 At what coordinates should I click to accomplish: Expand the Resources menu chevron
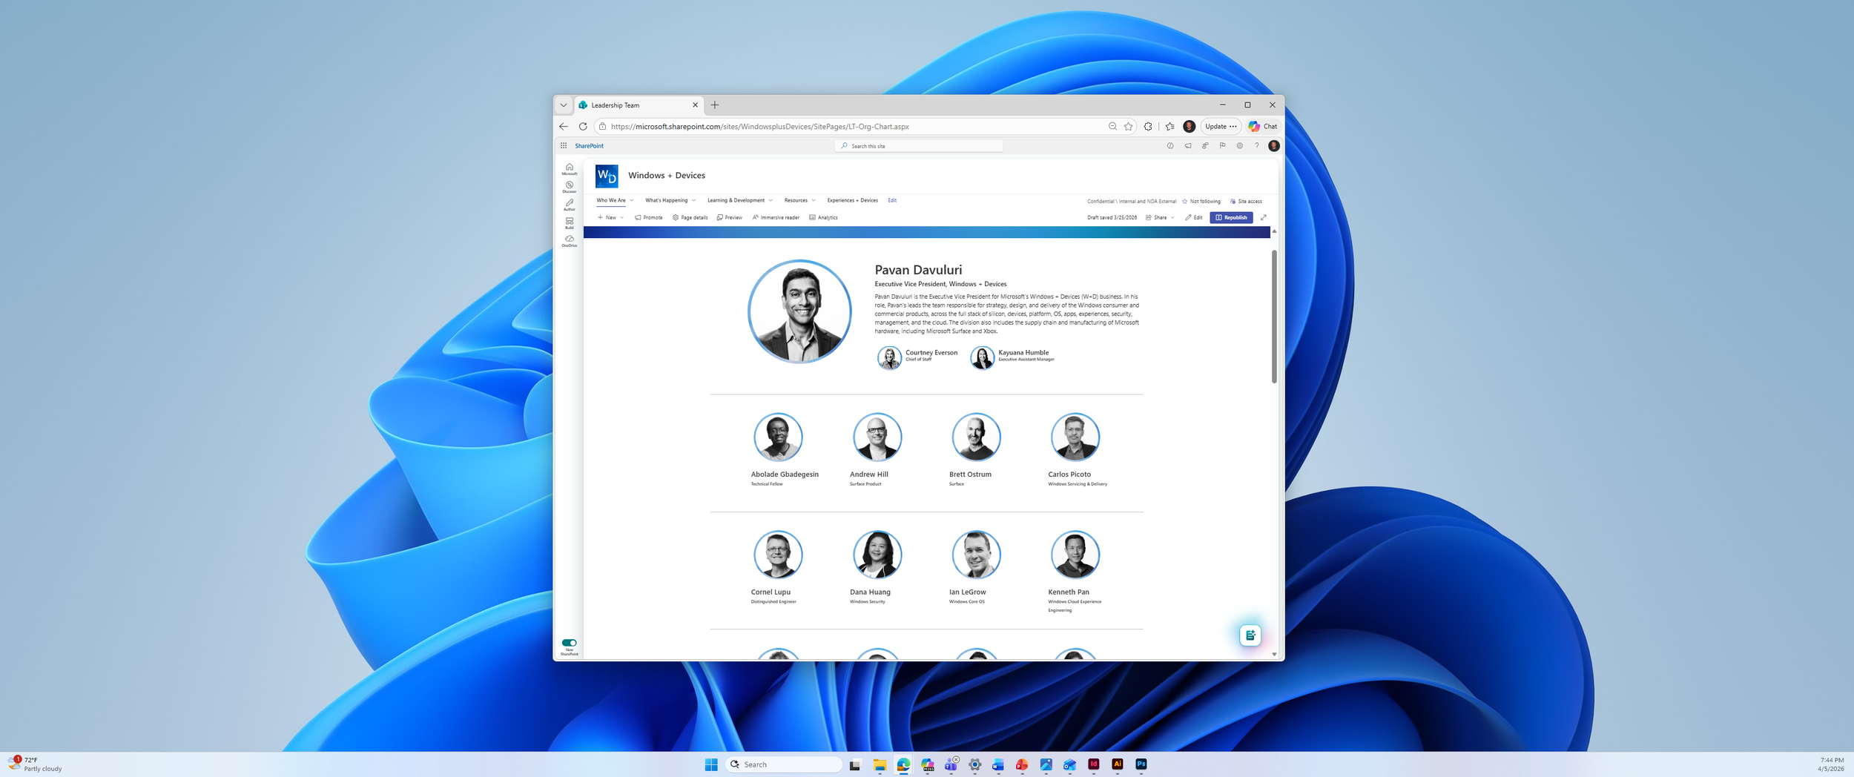pyautogui.click(x=814, y=201)
